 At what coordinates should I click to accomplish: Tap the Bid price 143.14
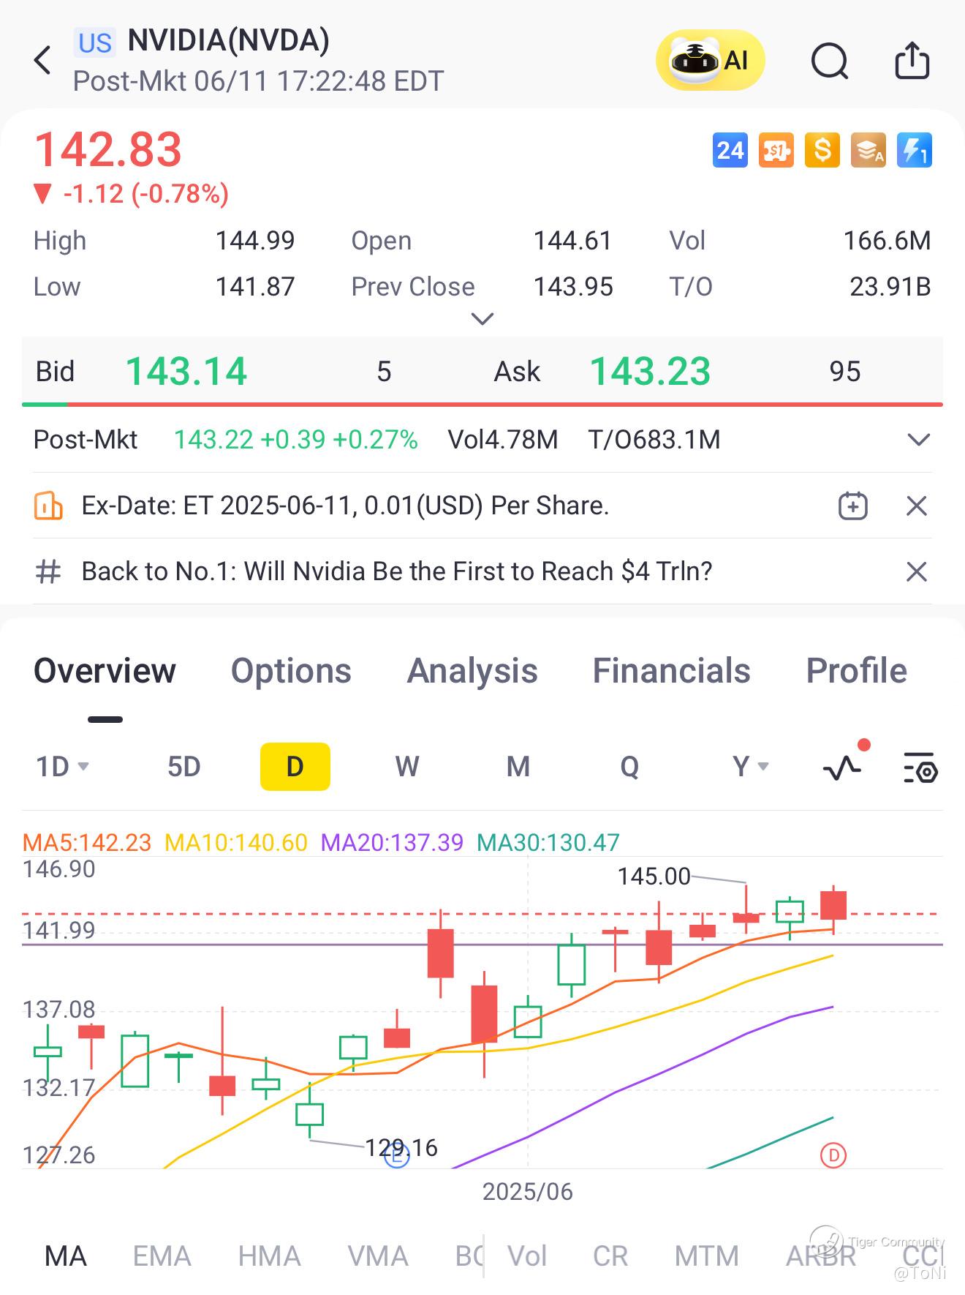(186, 371)
